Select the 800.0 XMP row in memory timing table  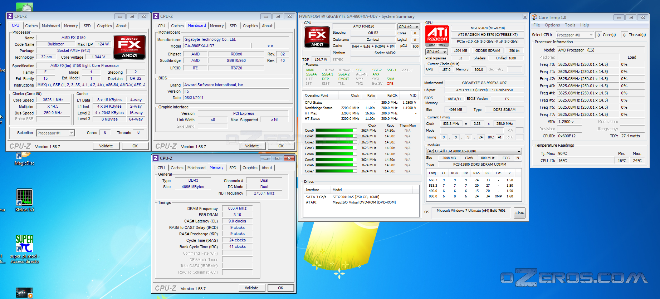coord(474,196)
